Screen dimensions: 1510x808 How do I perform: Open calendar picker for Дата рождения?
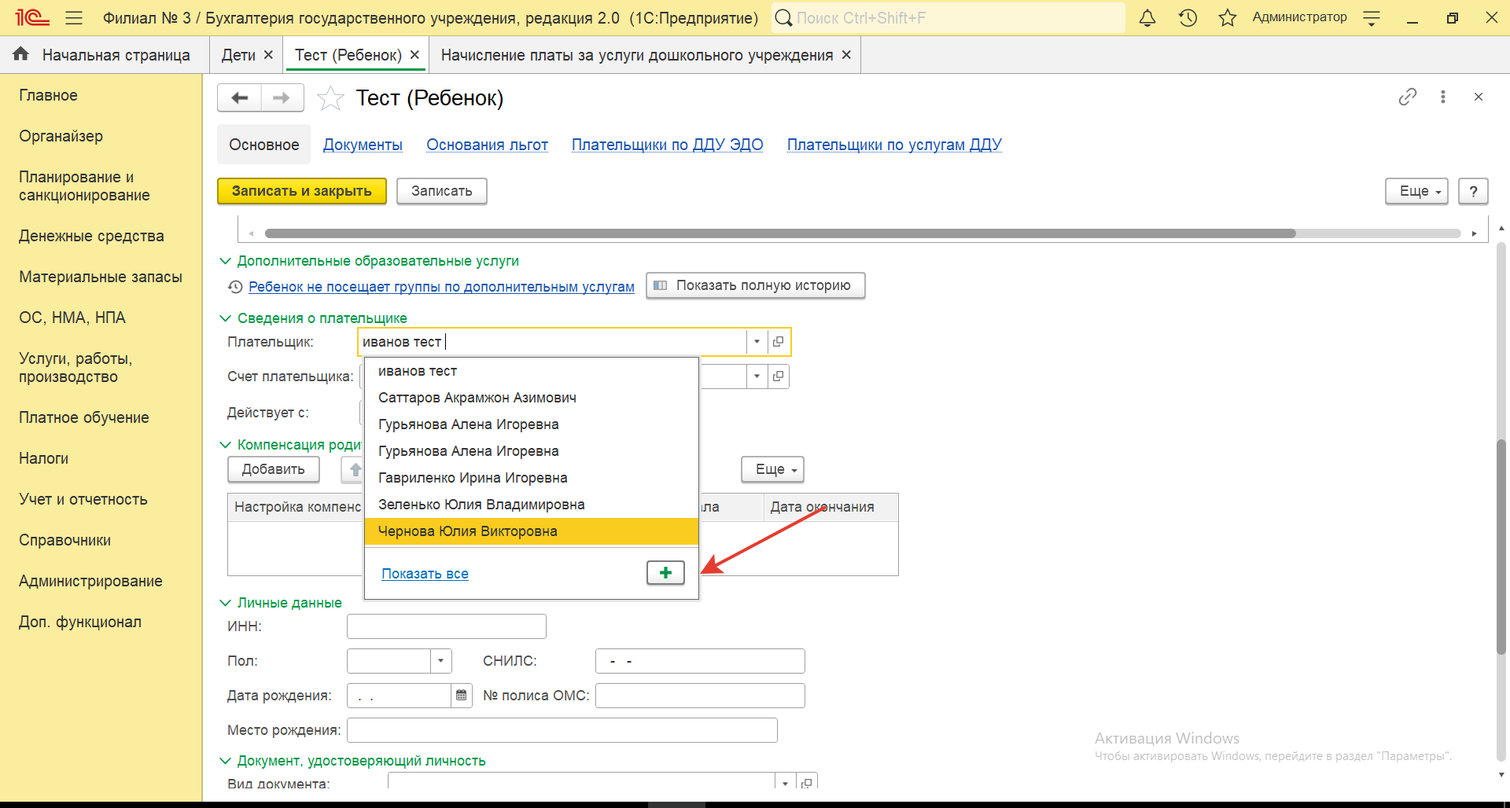pyautogui.click(x=462, y=696)
